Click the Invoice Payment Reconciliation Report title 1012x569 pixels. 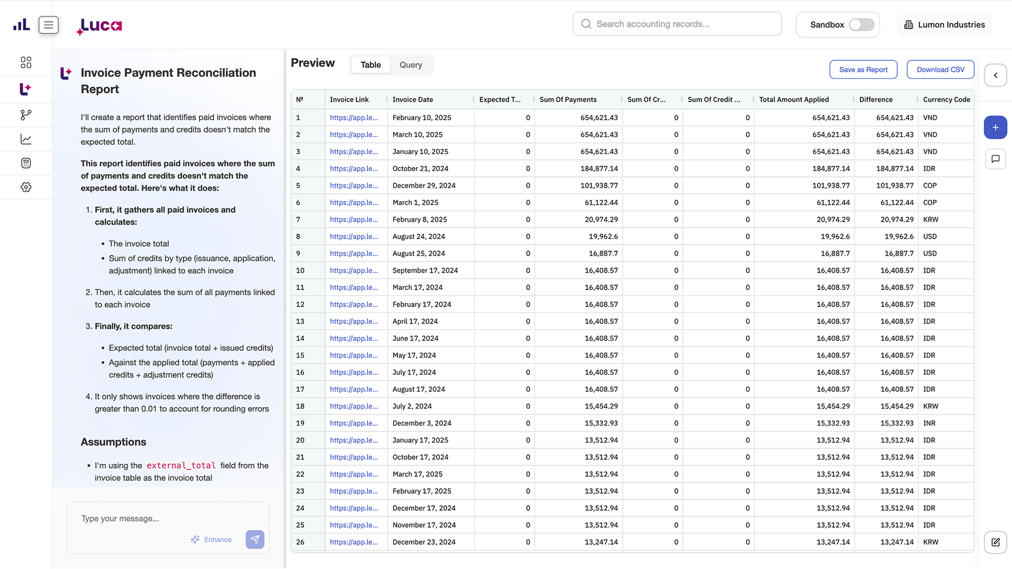click(x=168, y=81)
